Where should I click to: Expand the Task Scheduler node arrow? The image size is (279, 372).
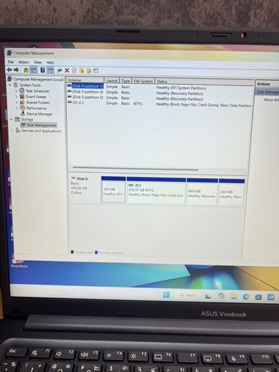[x=16, y=91]
